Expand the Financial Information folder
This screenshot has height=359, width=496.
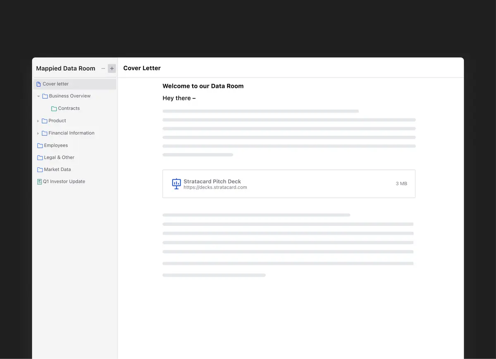[x=38, y=133]
